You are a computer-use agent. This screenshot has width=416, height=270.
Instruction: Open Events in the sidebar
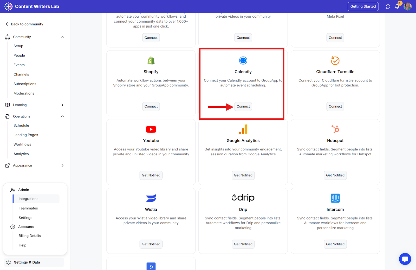(x=19, y=65)
